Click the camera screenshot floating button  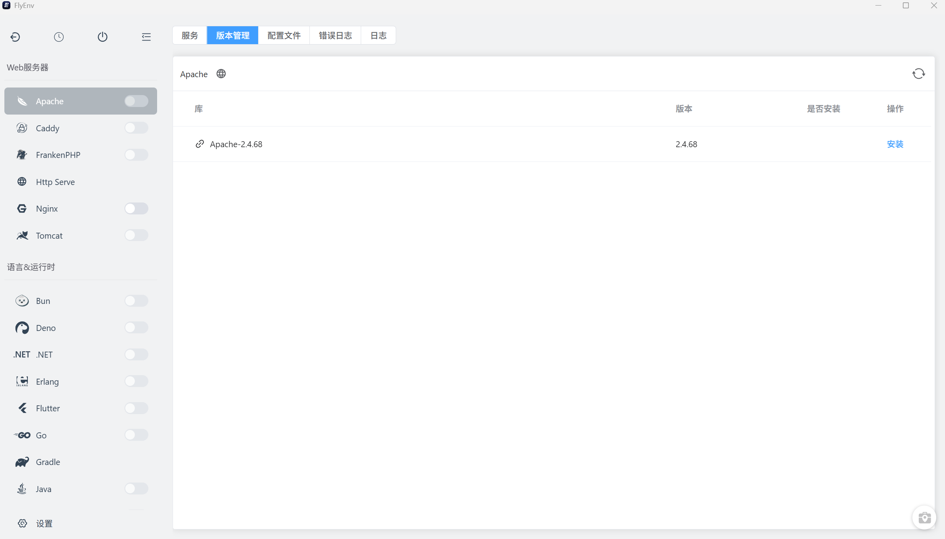pos(924,518)
